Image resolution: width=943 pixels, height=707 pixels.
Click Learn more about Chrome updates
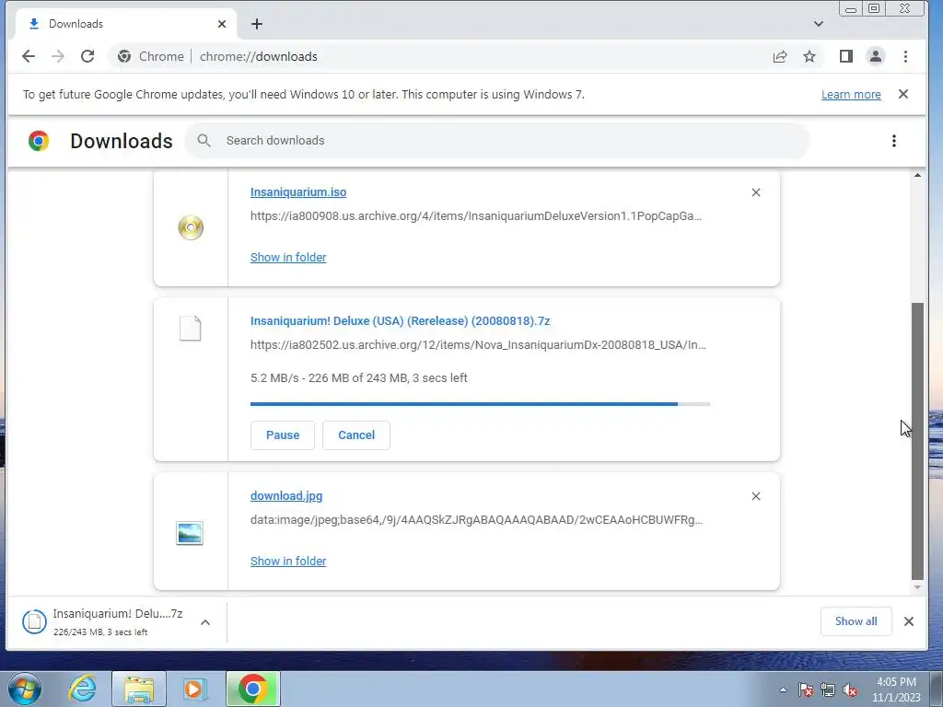click(x=851, y=95)
